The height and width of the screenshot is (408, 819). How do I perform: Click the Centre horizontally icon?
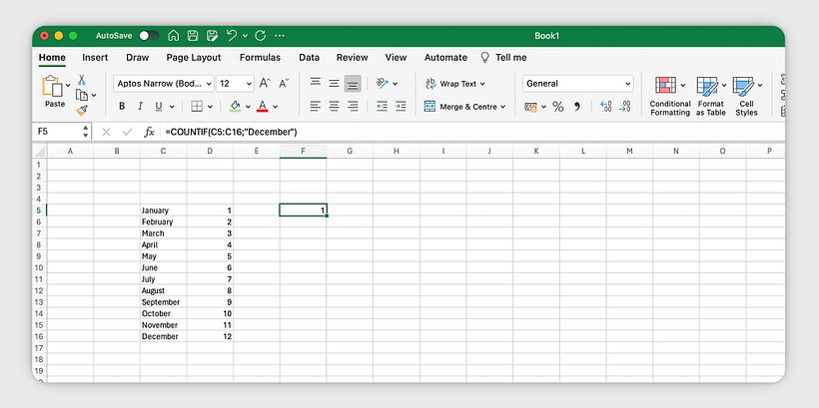(335, 107)
